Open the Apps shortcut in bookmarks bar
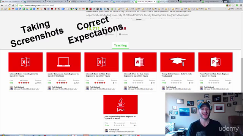 4,9
